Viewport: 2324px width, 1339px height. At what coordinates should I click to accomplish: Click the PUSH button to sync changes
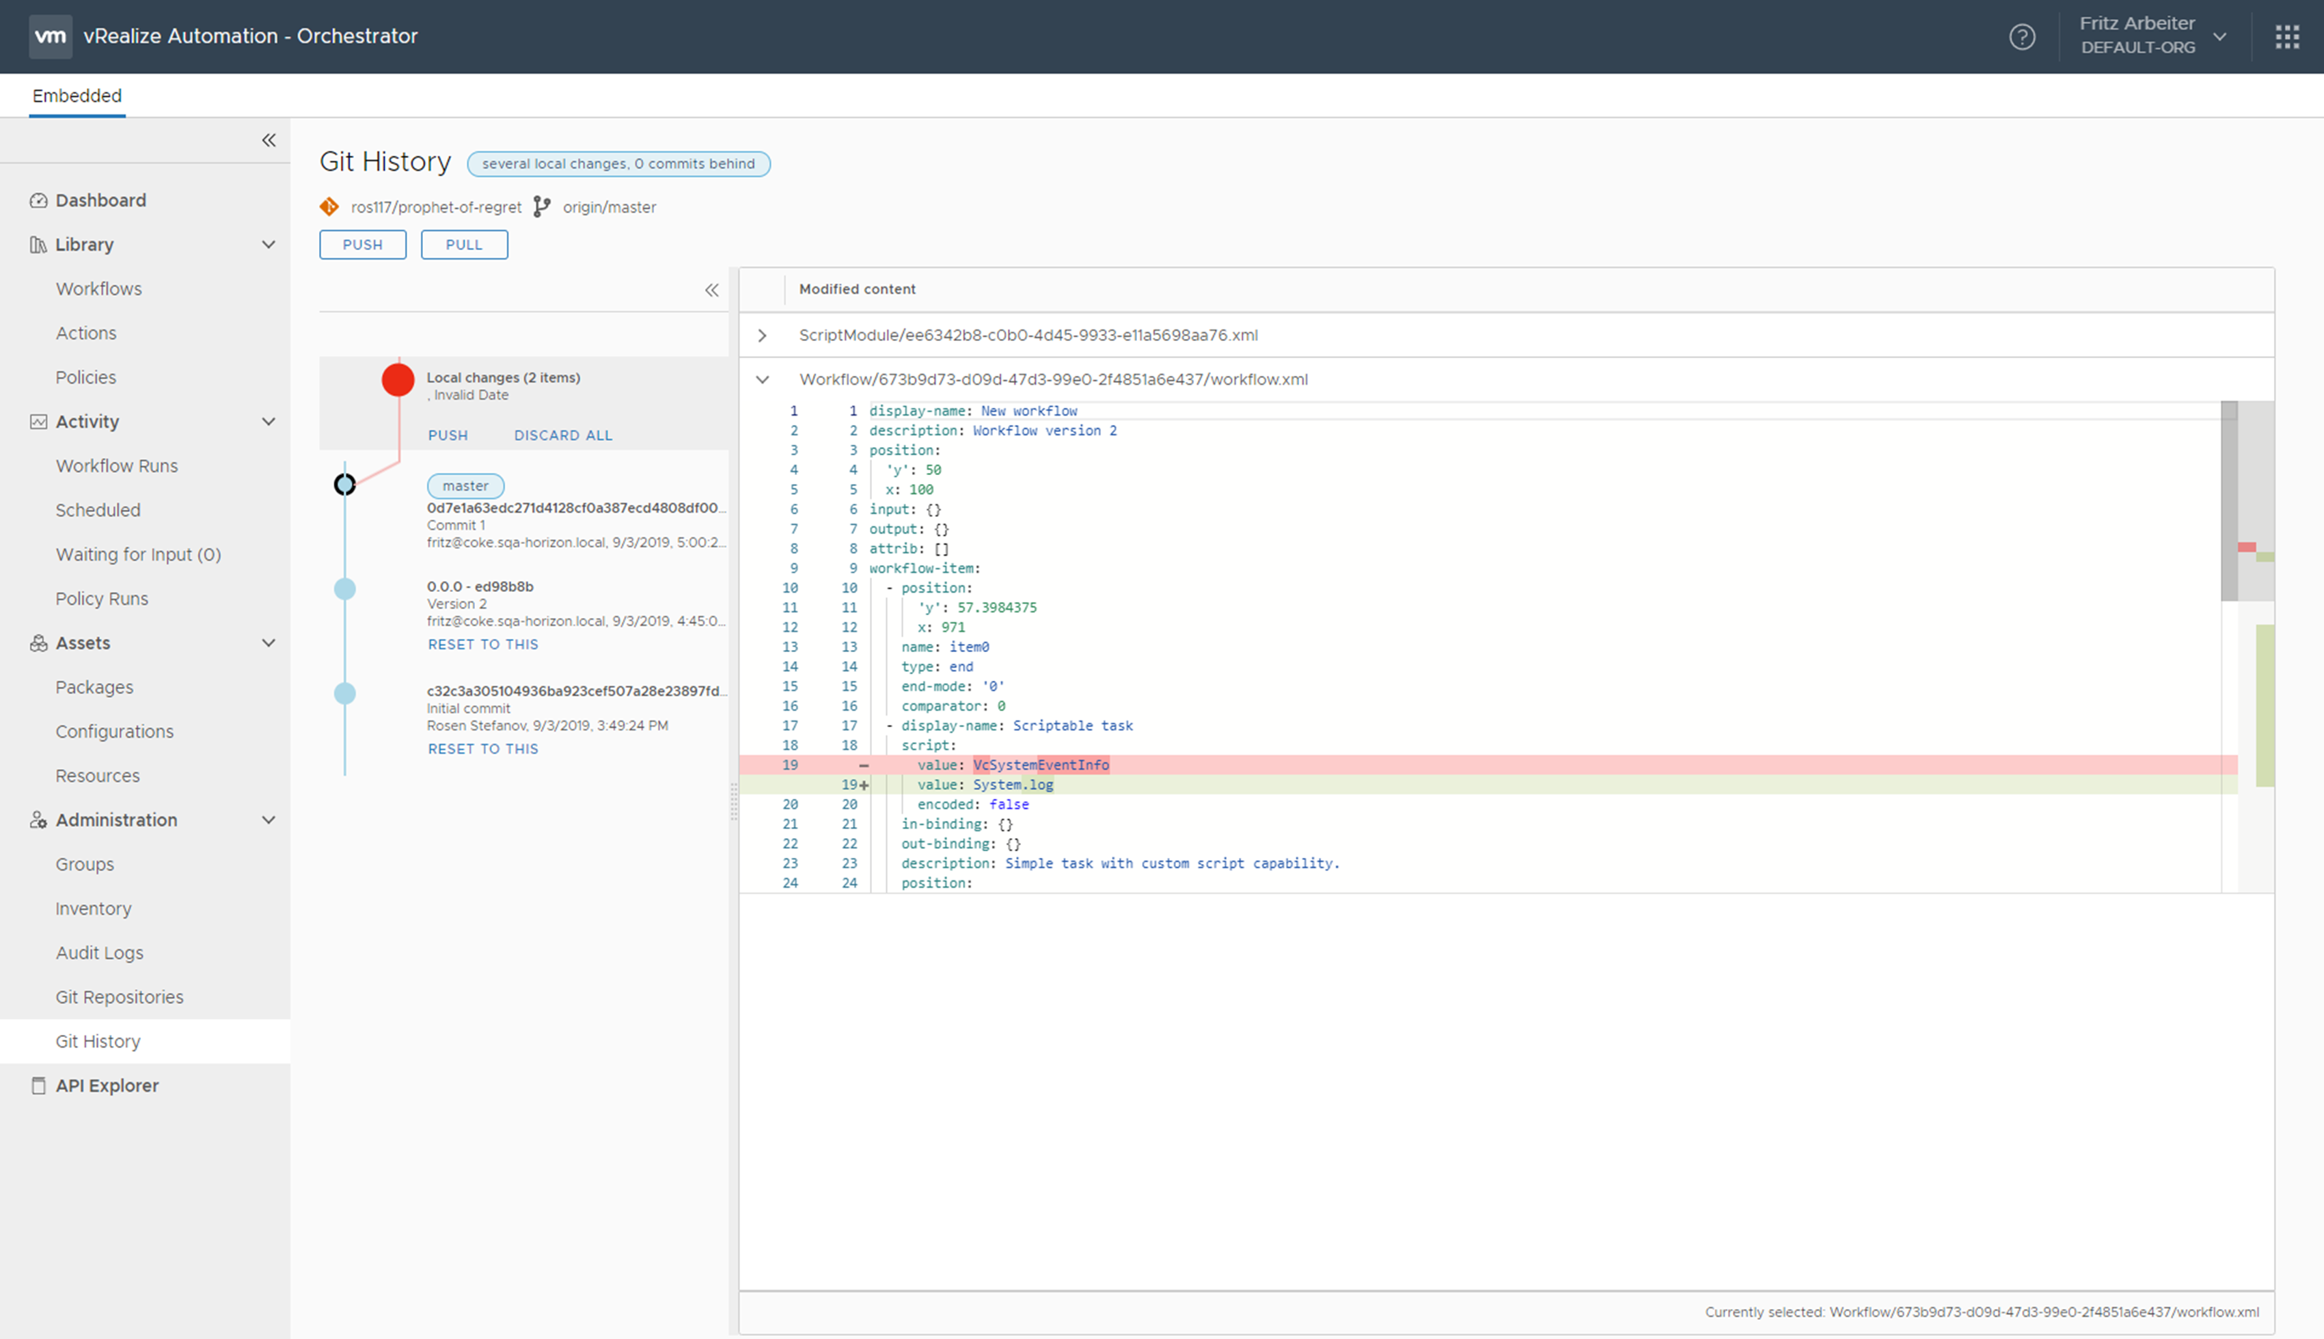point(362,244)
